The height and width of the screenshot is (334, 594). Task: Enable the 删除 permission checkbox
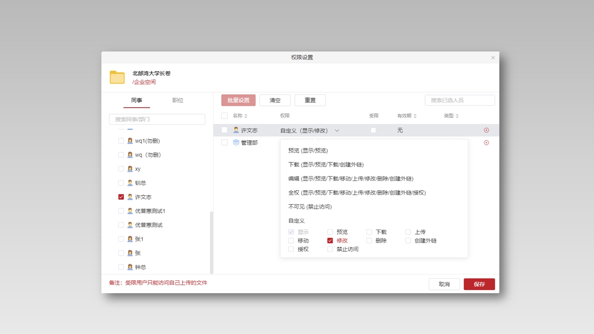(x=369, y=240)
